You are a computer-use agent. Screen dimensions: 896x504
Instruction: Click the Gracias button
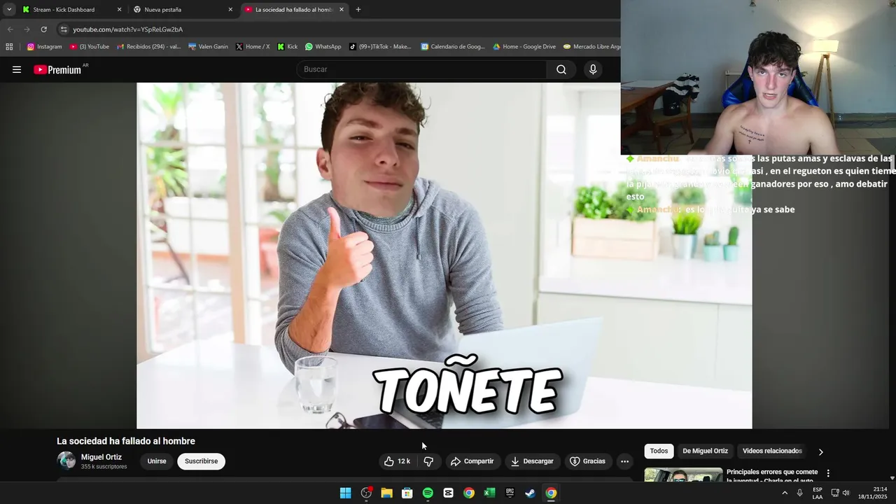tap(587, 461)
